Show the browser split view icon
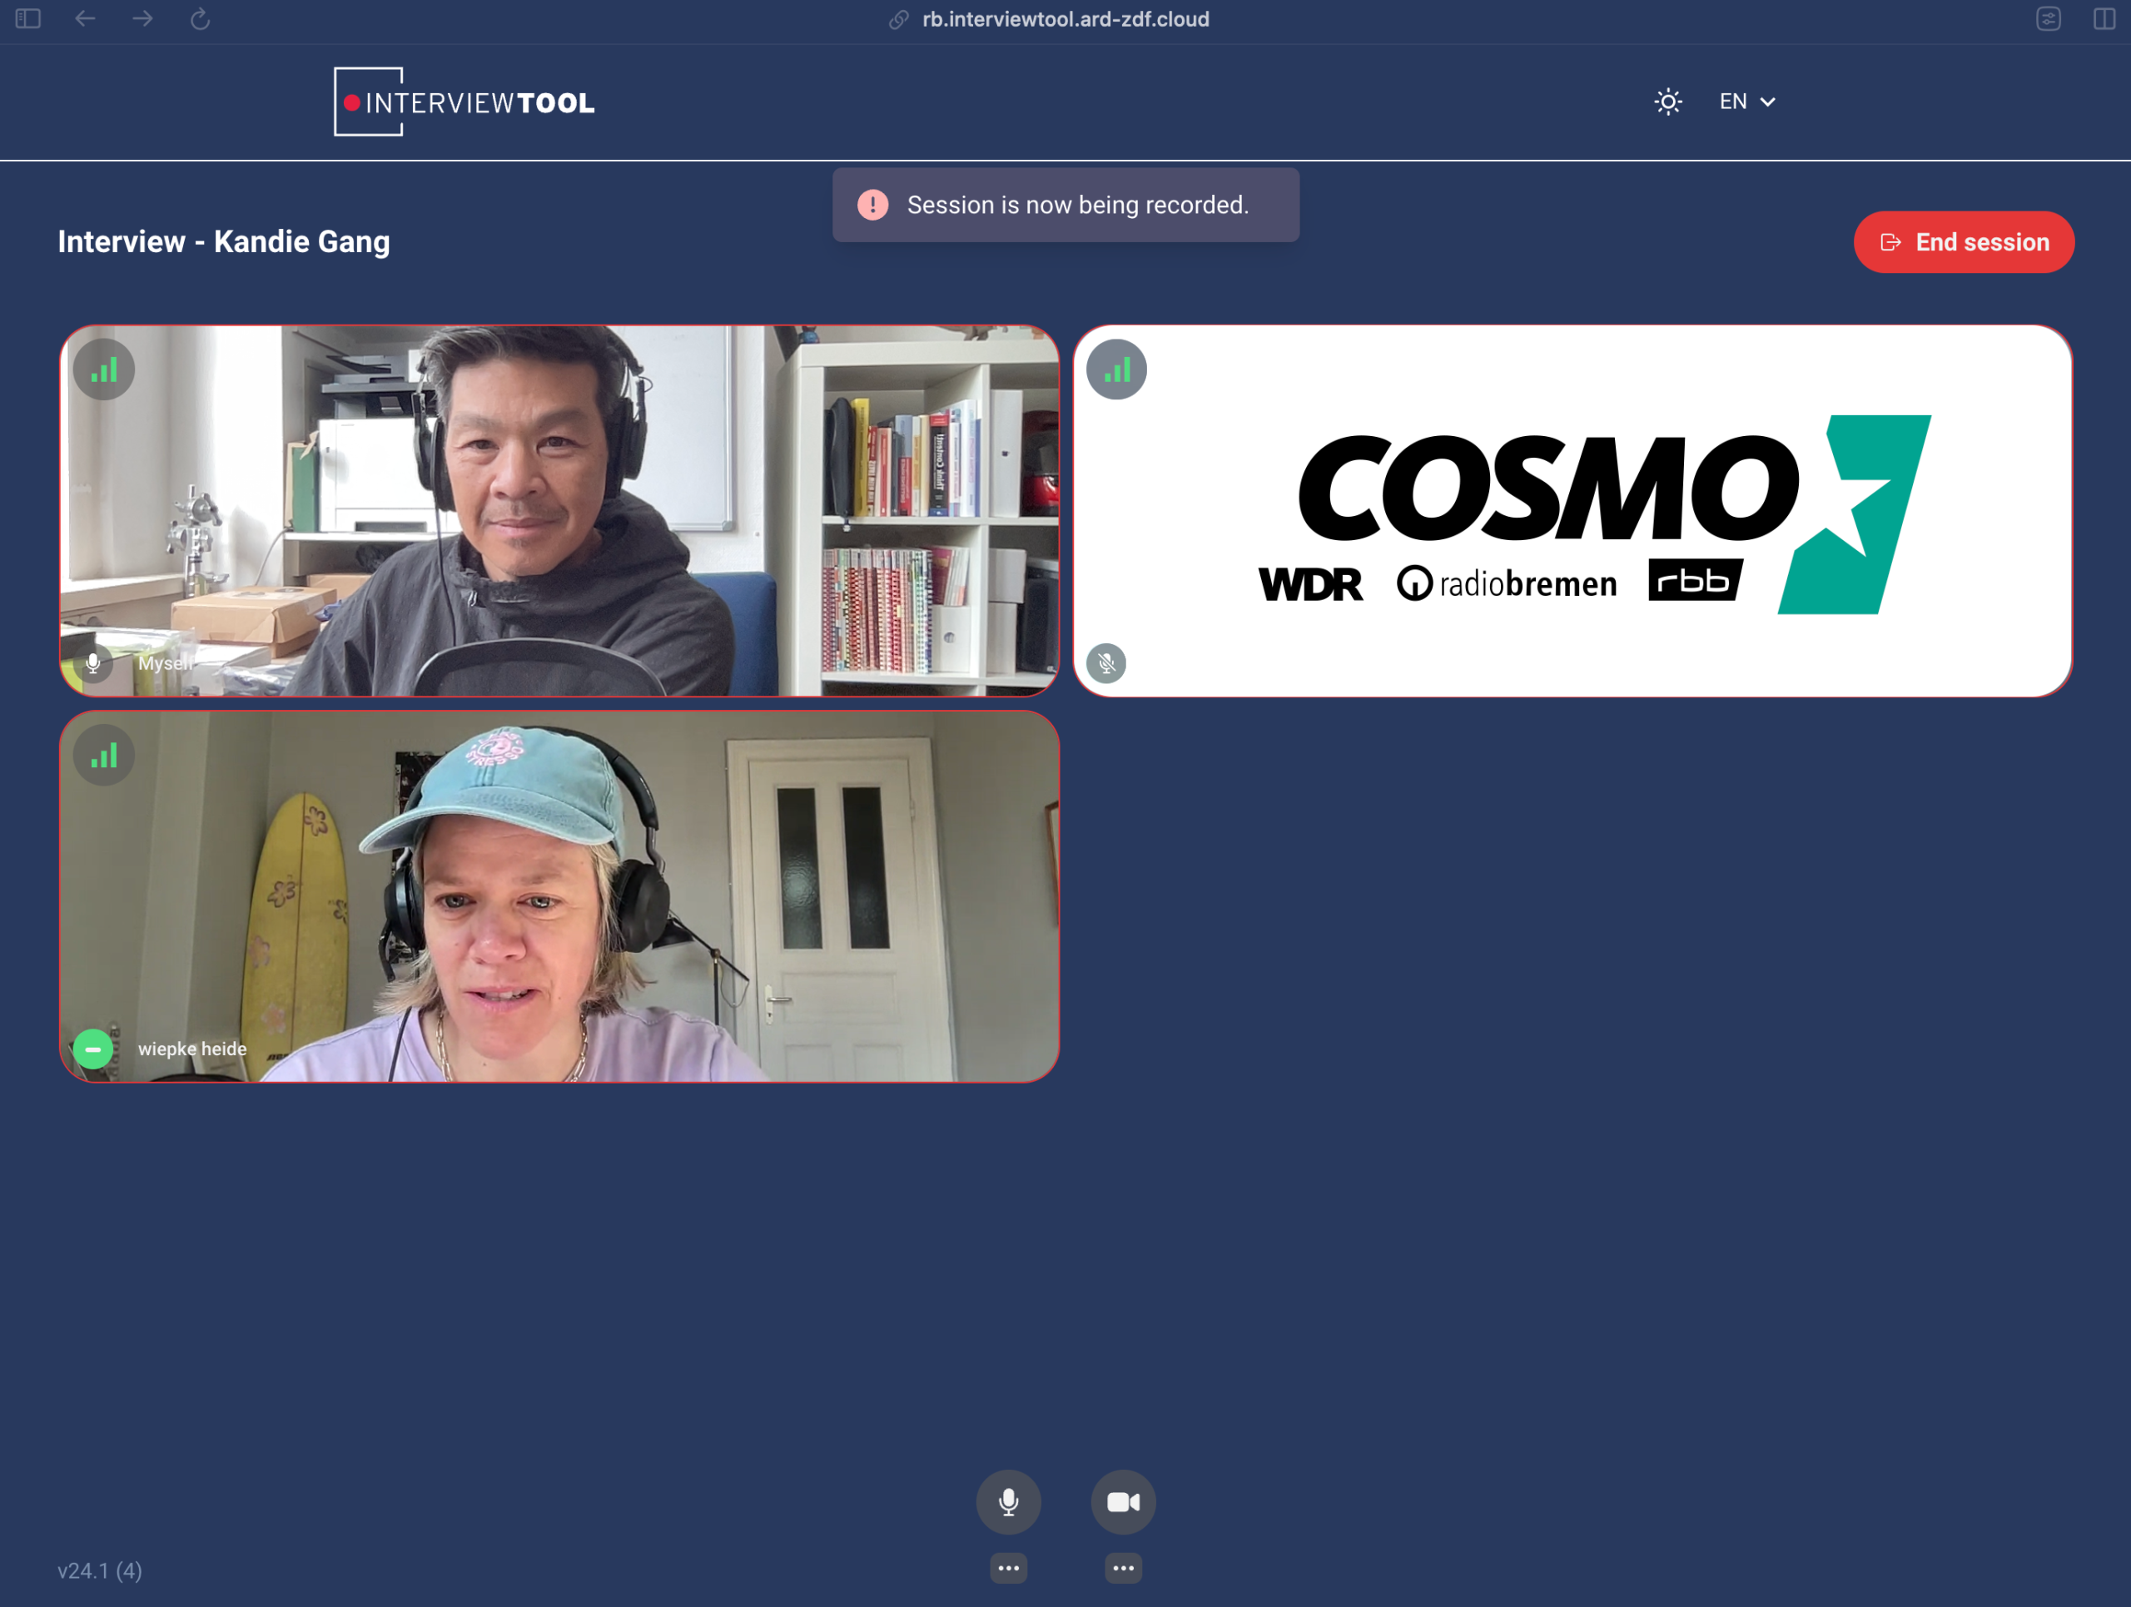The image size is (2131, 1607). pyautogui.click(x=2105, y=18)
